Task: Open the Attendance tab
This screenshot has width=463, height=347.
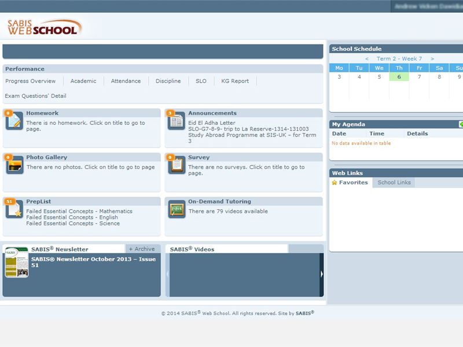Action: tap(126, 81)
